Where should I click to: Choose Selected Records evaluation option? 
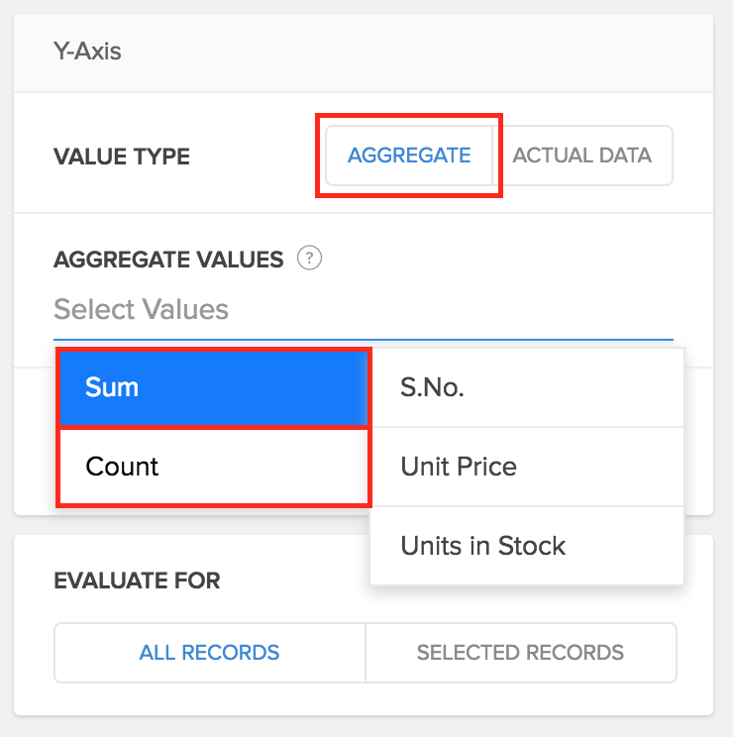[520, 653]
